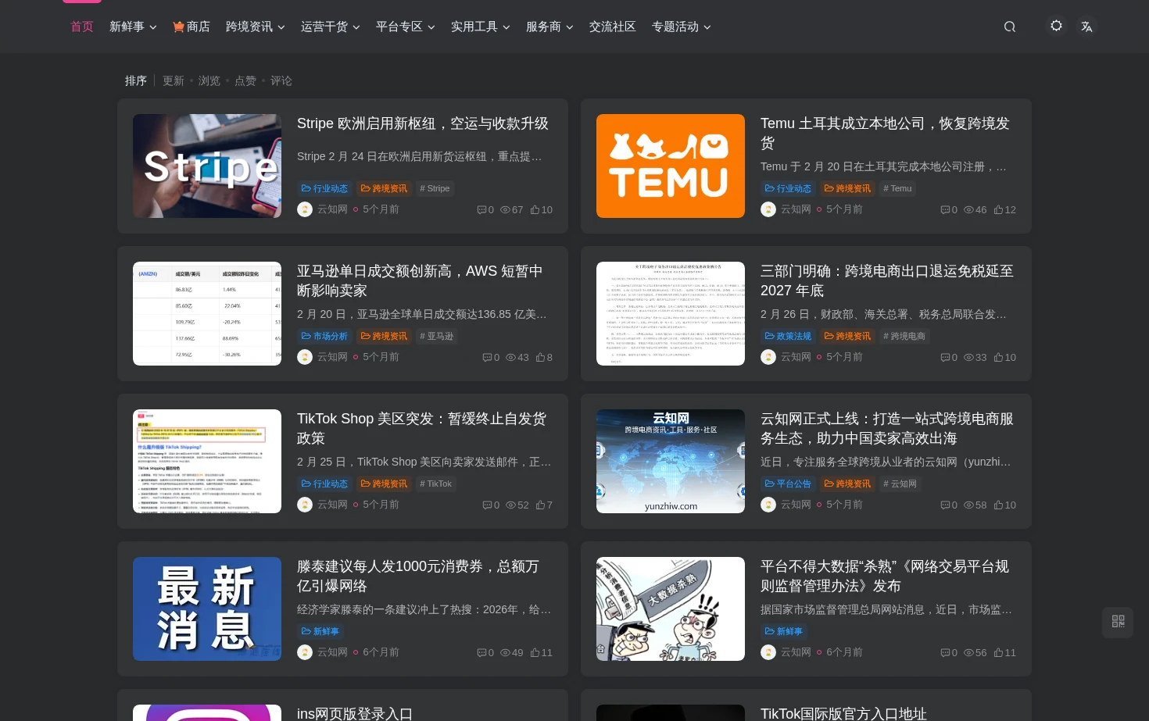Expand the 实用工具 dropdown menu

(x=480, y=27)
